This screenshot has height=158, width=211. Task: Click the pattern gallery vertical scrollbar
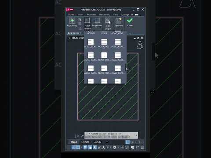126,67
